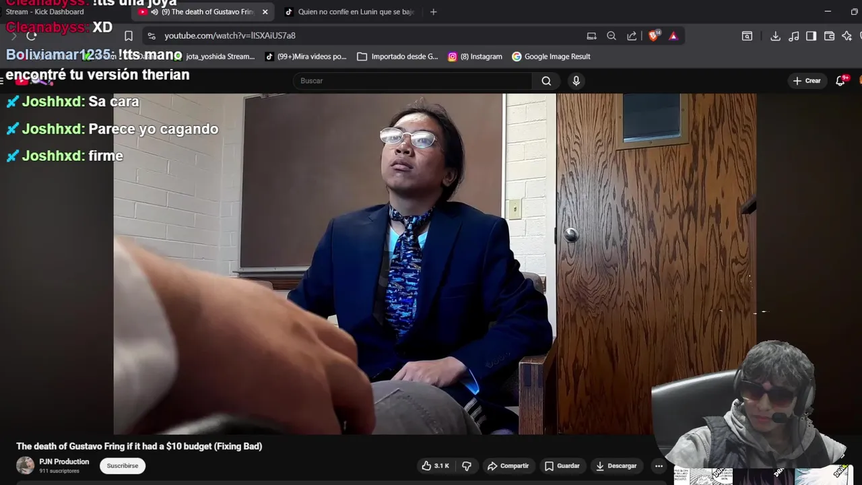This screenshot has height=485, width=862.
Task: Save the video with Guardar
Action: 562,465
